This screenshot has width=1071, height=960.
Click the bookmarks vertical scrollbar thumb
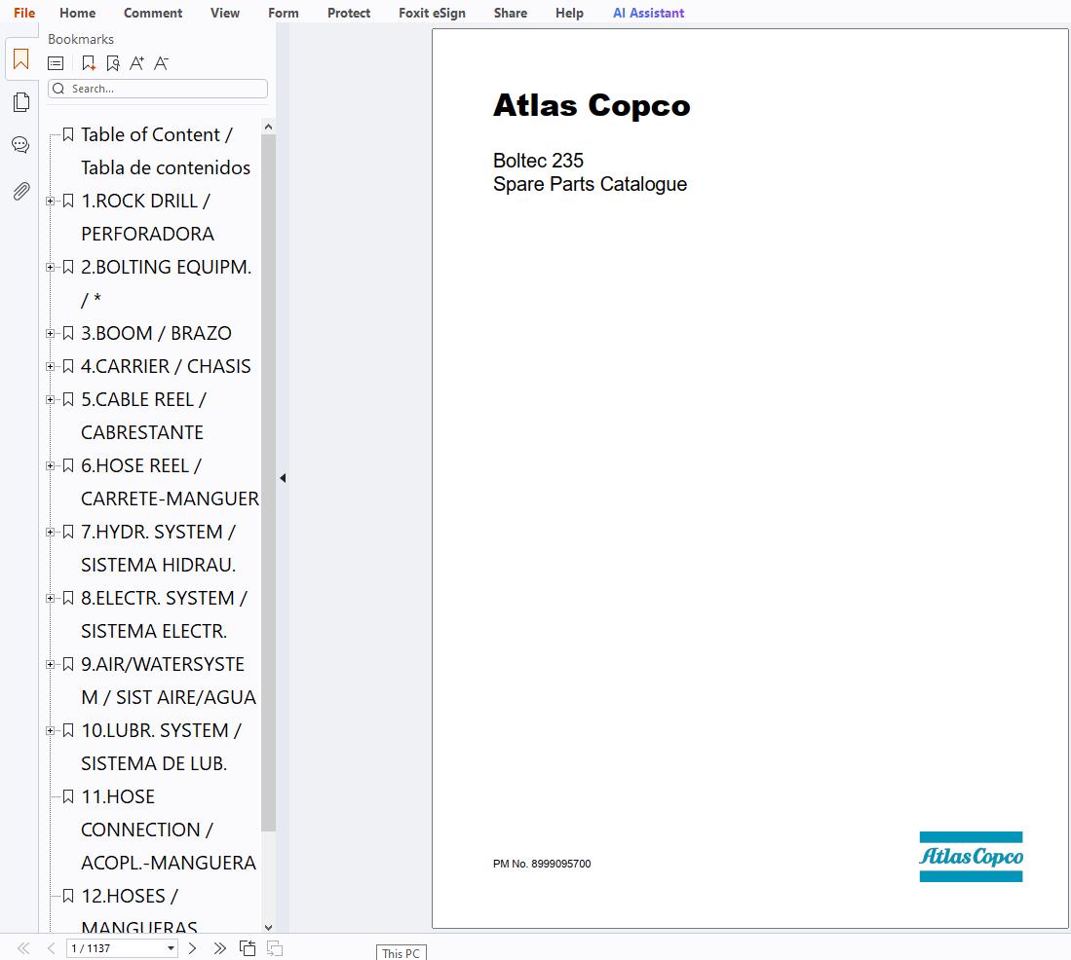pos(268,483)
